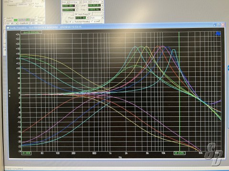Enable the Track A checkbox
The width and height of the screenshot is (229, 171).
(36, 18)
